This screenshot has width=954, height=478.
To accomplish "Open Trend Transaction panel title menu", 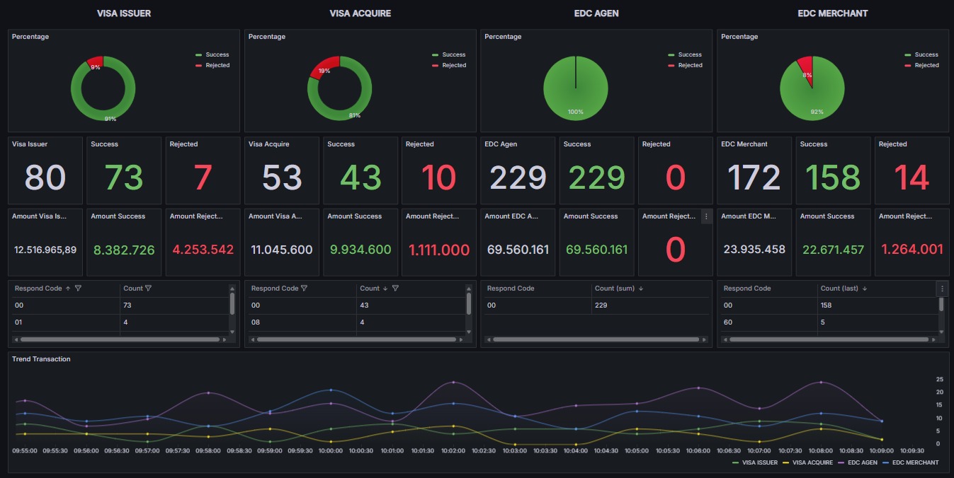I will [x=41, y=359].
